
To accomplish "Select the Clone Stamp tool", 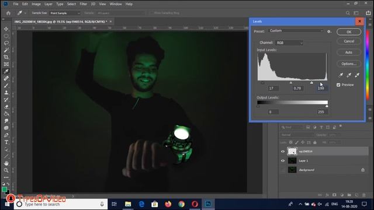I will click(6, 93).
